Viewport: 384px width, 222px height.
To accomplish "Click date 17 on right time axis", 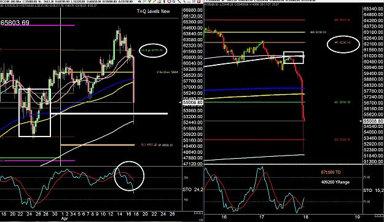I will [x=262, y=217].
